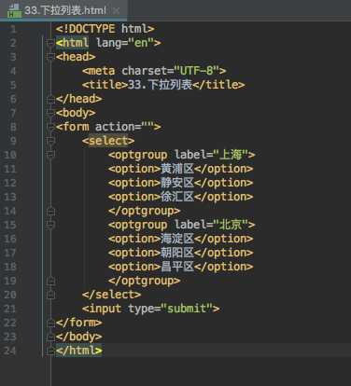Click the <head> opening tag text
Image resolution: width=351 pixels, height=386 pixels.
click(76, 57)
